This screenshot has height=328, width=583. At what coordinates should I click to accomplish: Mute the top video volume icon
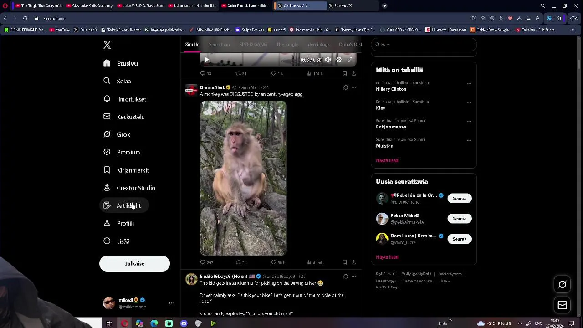coord(327,59)
